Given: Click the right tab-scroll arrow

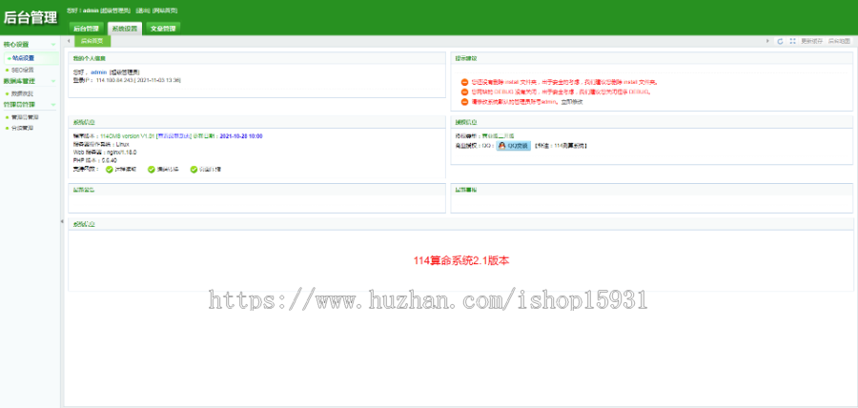Looking at the screenshot, I should click(767, 41).
